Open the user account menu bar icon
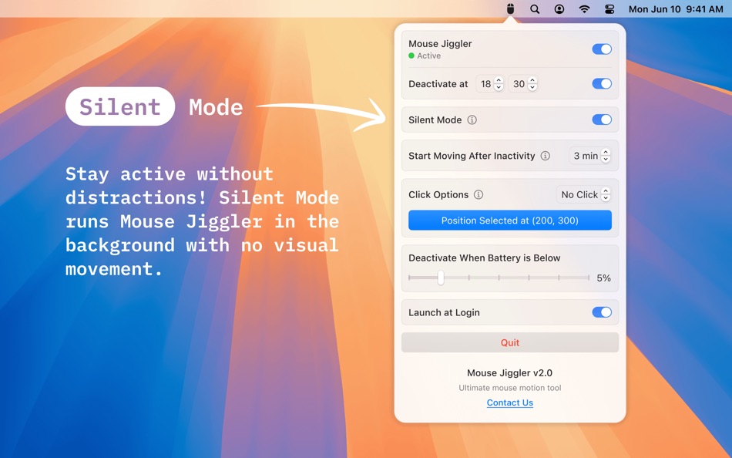This screenshot has width=732, height=458. pyautogui.click(x=559, y=9)
